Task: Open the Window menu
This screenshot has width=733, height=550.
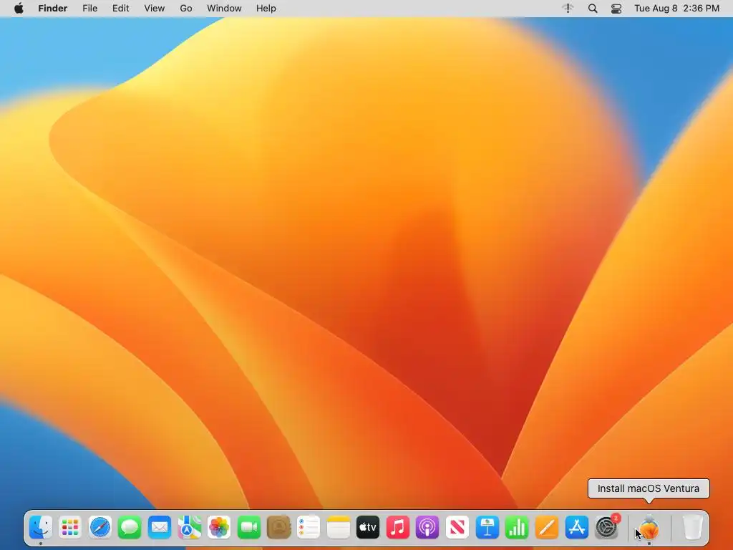Action: coord(224,9)
